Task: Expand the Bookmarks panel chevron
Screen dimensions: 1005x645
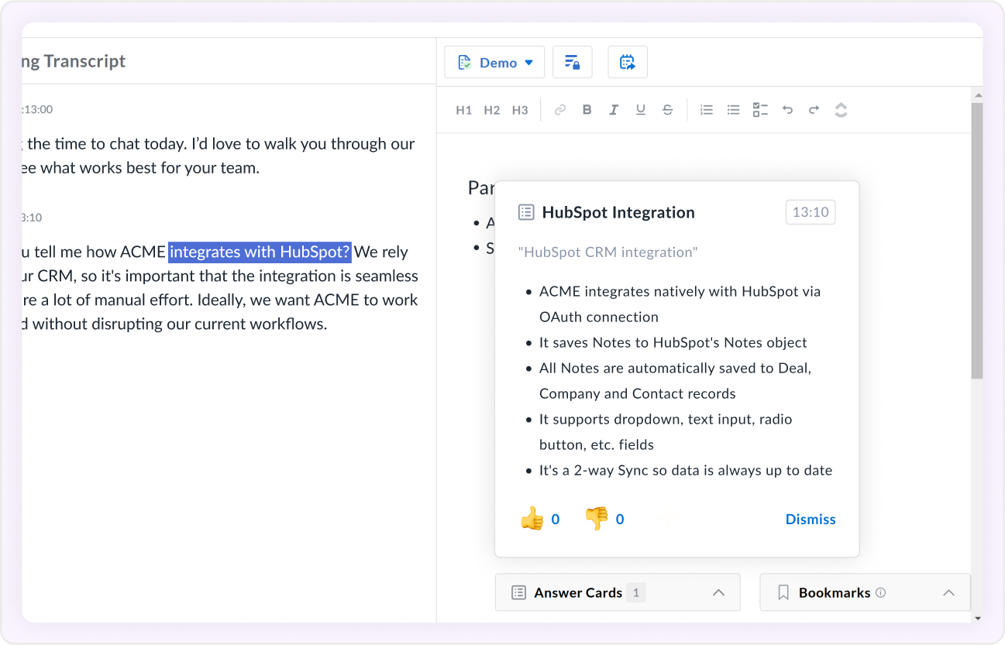Action: (948, 593)
